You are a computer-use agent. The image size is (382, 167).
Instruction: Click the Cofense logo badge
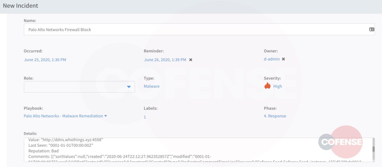341,142
